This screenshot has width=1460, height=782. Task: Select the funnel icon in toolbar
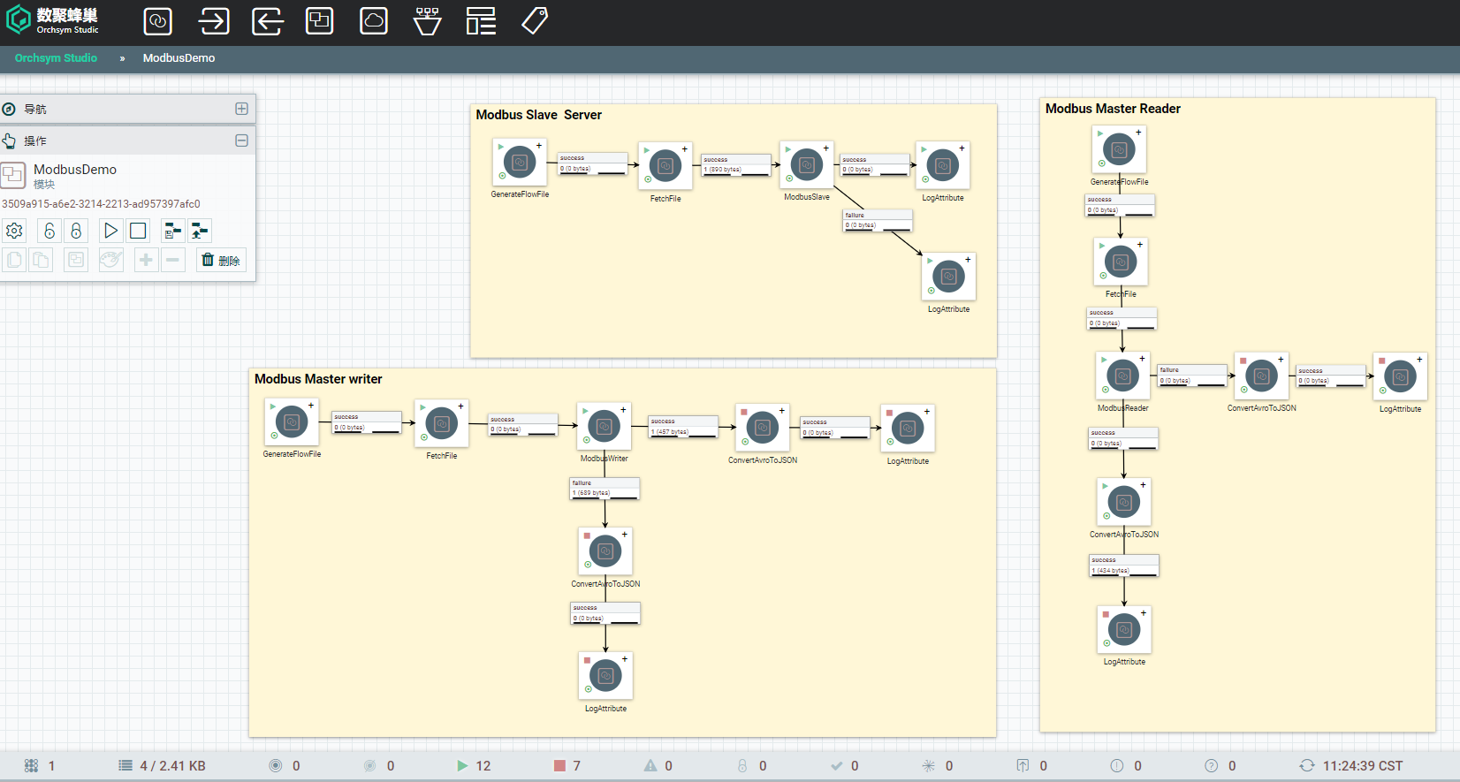(428, 21)
